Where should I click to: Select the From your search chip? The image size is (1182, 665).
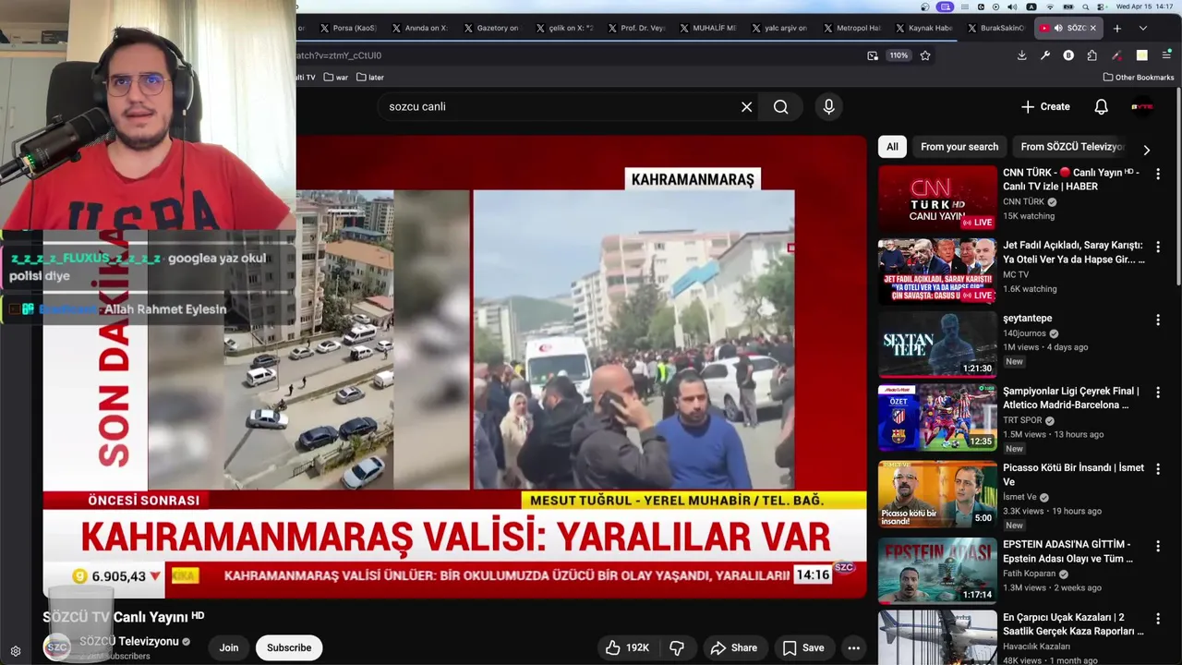click(x=959, y=147)
